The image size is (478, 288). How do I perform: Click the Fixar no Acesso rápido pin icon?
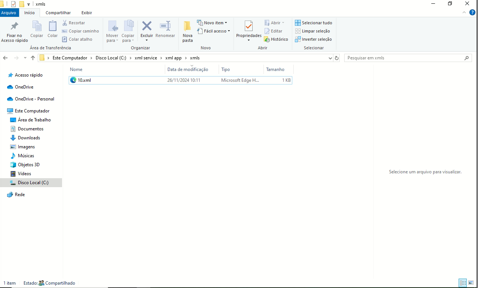[14, 27]
